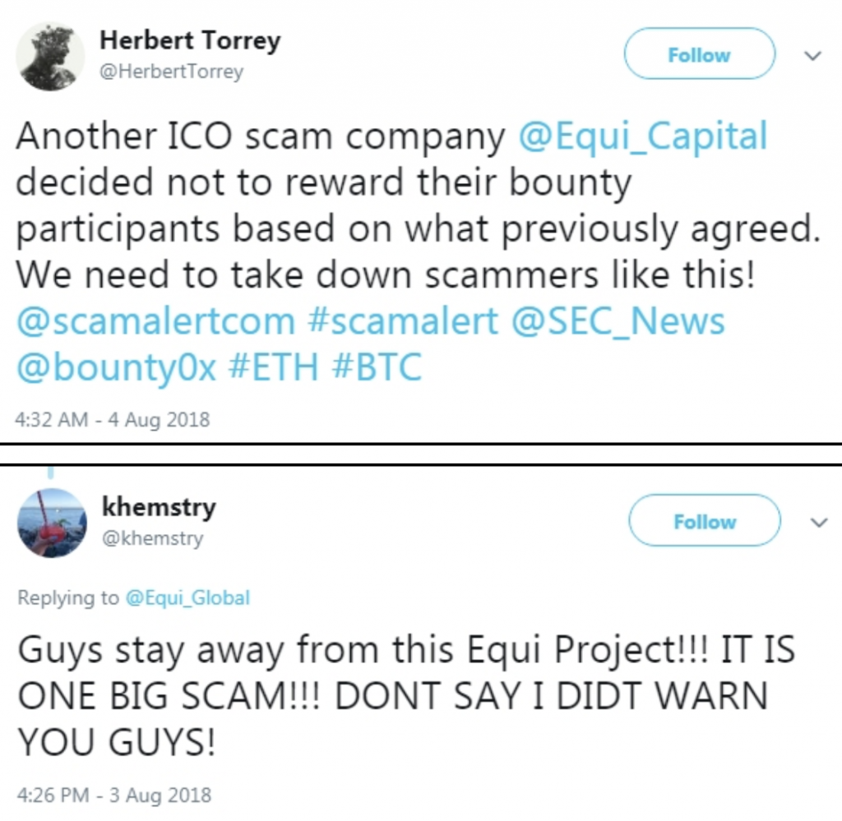Open the @Equi_Capital mention
842x821 pixels.
(x=642, y=137)
